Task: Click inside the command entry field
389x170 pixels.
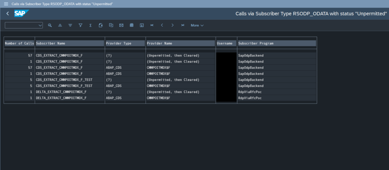Action: (x=21, y=25)
